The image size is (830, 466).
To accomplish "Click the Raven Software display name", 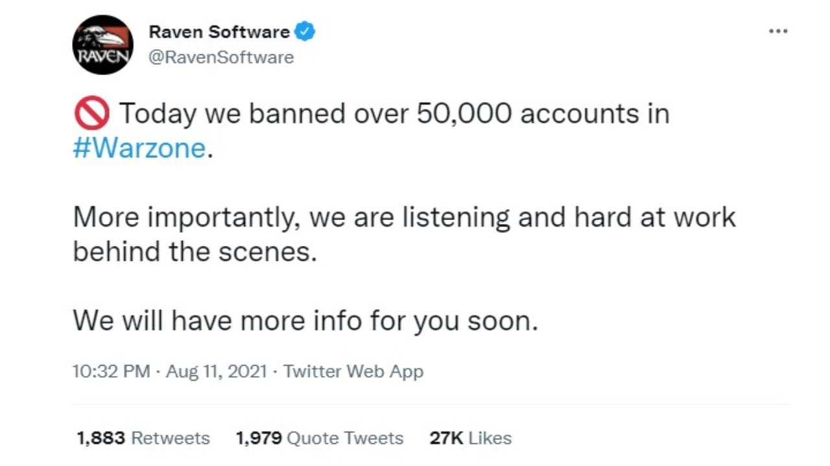I will pyautogui.click(x=219, y=32).
